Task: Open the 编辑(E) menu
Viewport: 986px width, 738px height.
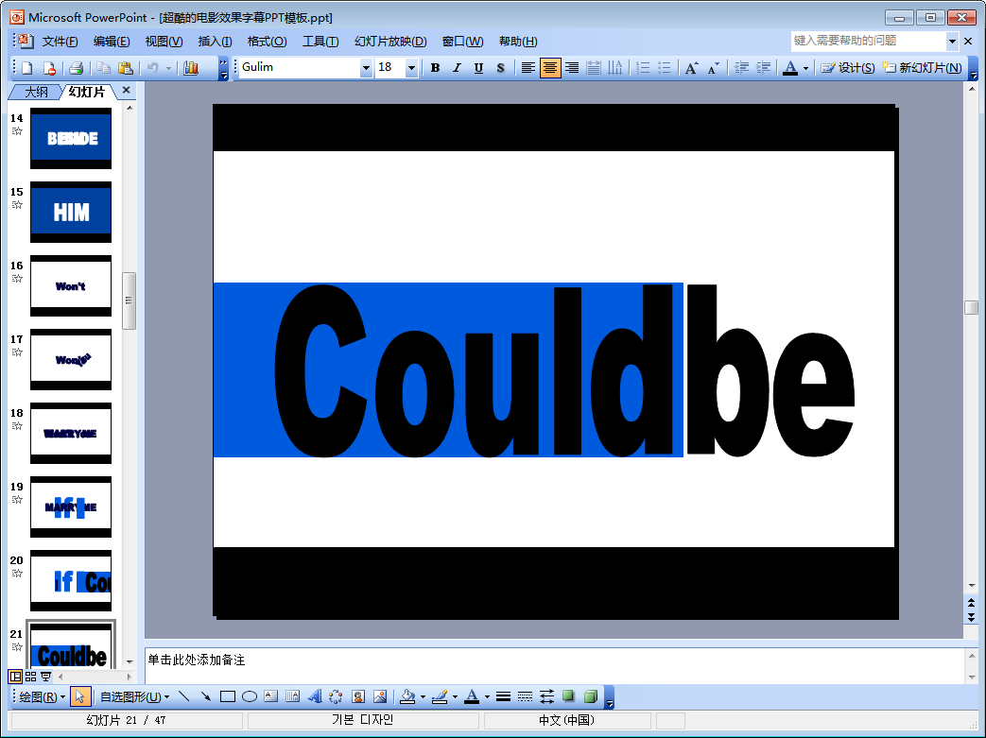Action: coord(112,42)
